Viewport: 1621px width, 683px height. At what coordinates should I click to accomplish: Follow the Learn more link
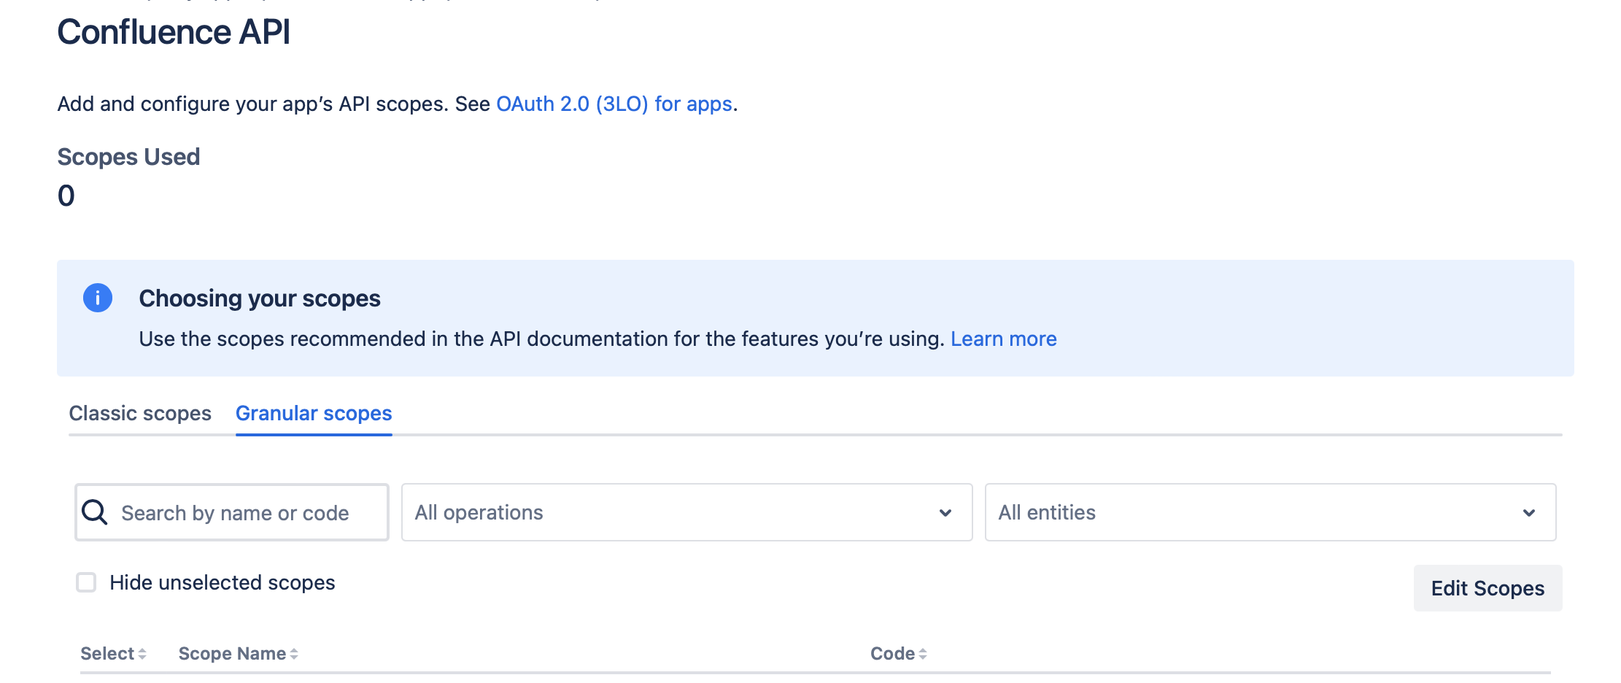click(x=1004, y=338)
